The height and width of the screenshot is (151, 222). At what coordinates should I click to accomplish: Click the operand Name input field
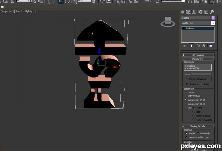click(x=201, y=74)
